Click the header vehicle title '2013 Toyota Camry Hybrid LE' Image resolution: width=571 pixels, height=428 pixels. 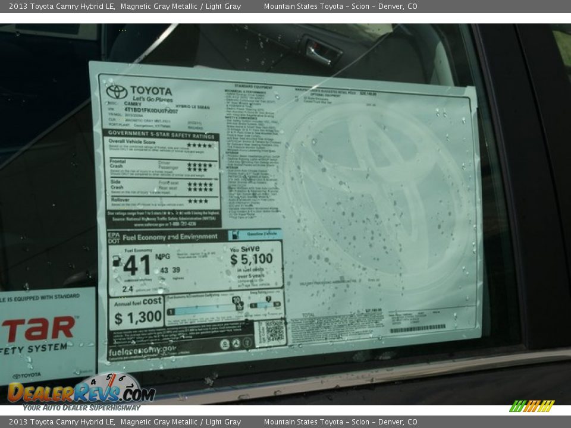pos(61,6)
